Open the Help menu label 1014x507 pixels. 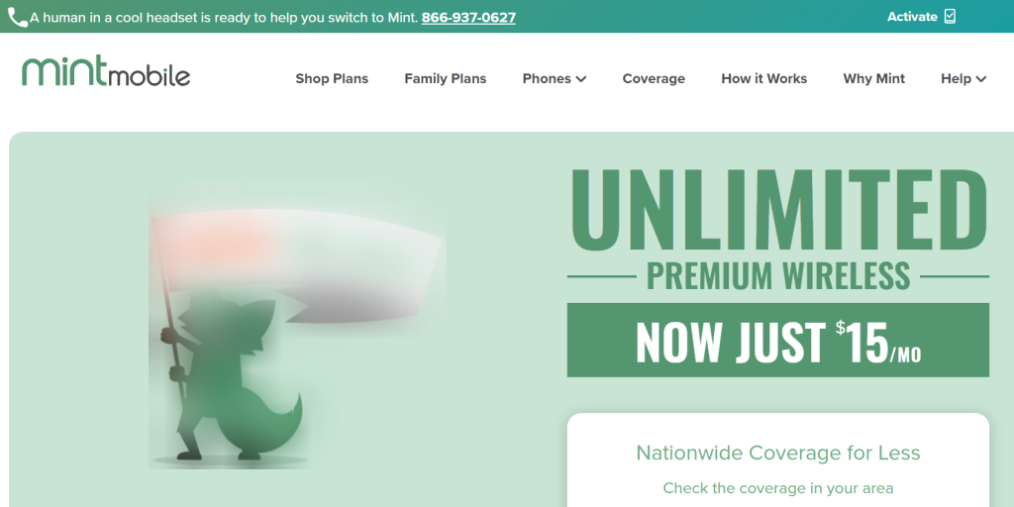(x=956, y=78)
